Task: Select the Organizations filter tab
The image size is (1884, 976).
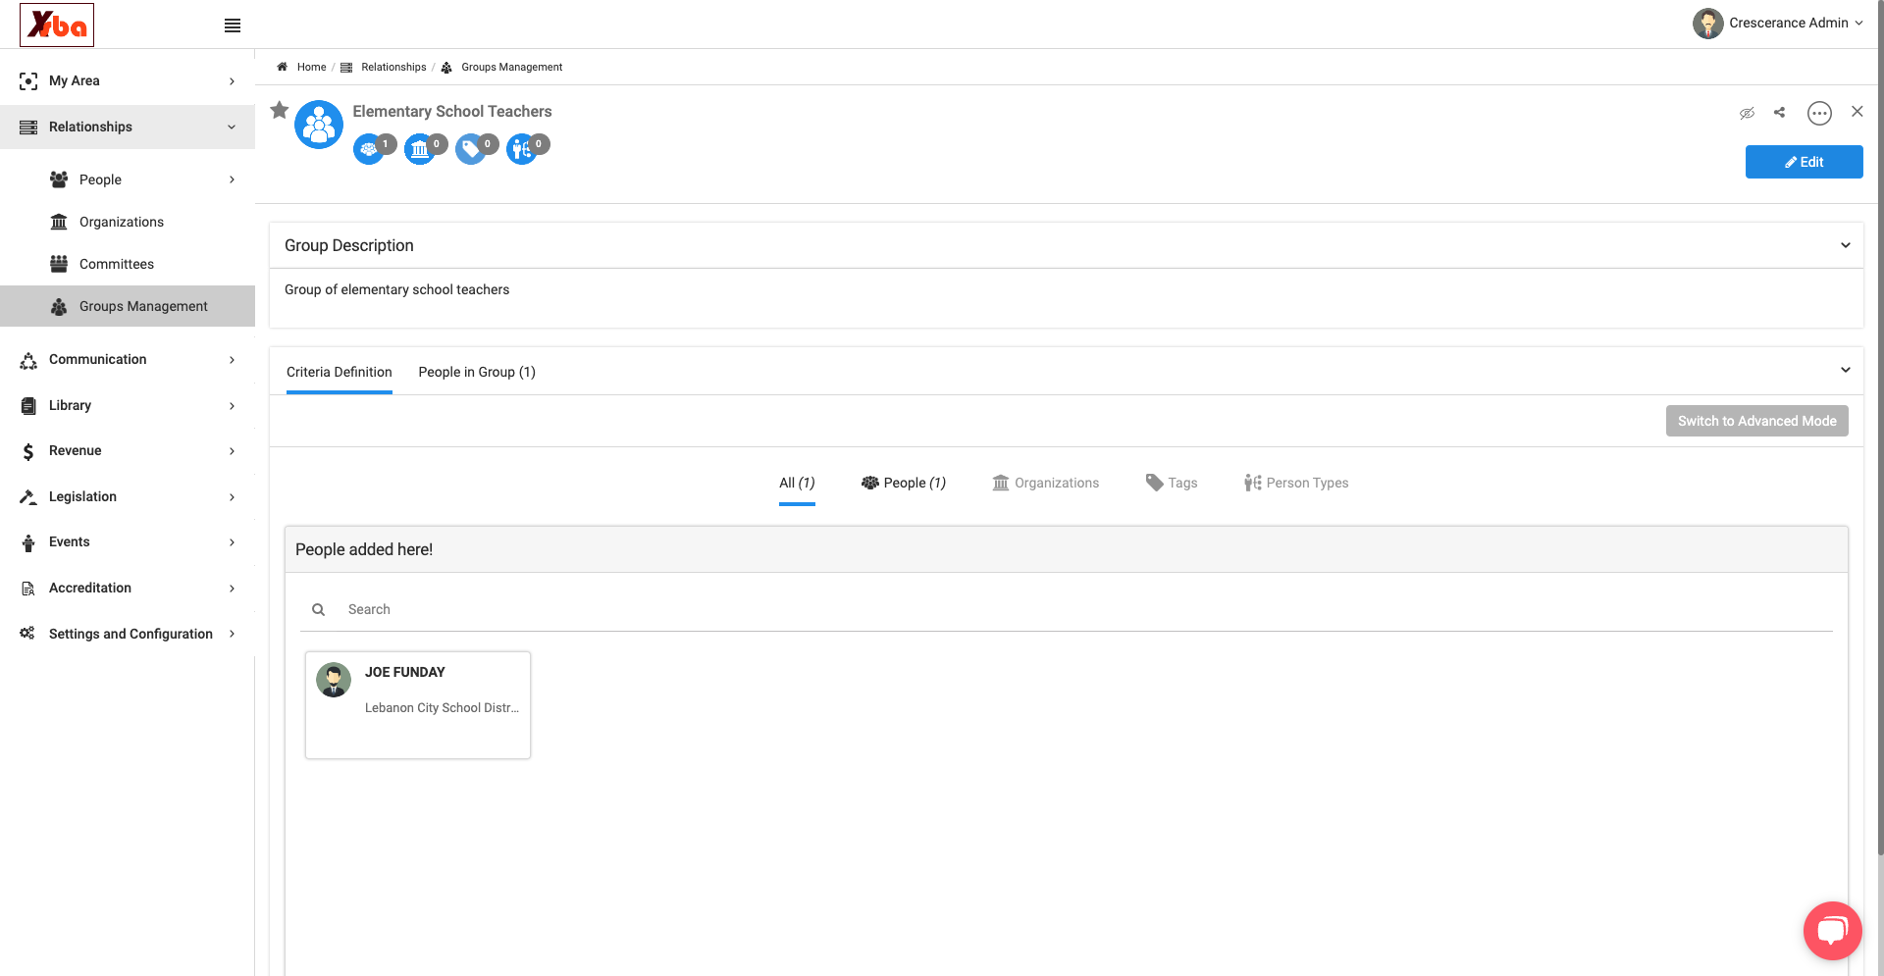Action: pos(1046,483)
